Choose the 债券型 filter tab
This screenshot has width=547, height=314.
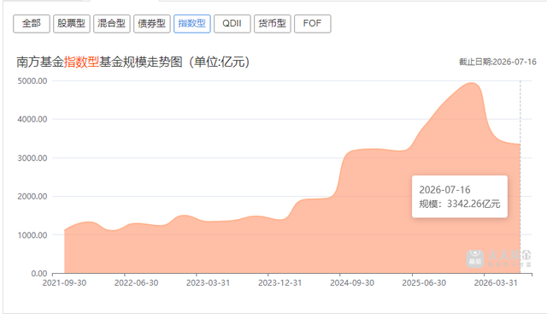pos(152,24)
